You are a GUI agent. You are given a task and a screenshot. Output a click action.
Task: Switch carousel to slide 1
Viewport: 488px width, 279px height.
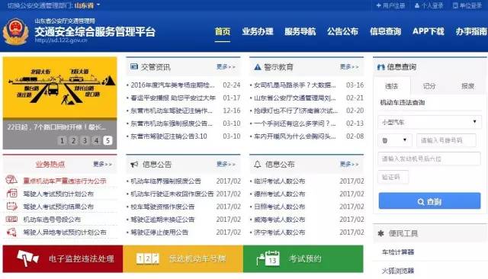[x=62, y=140]
